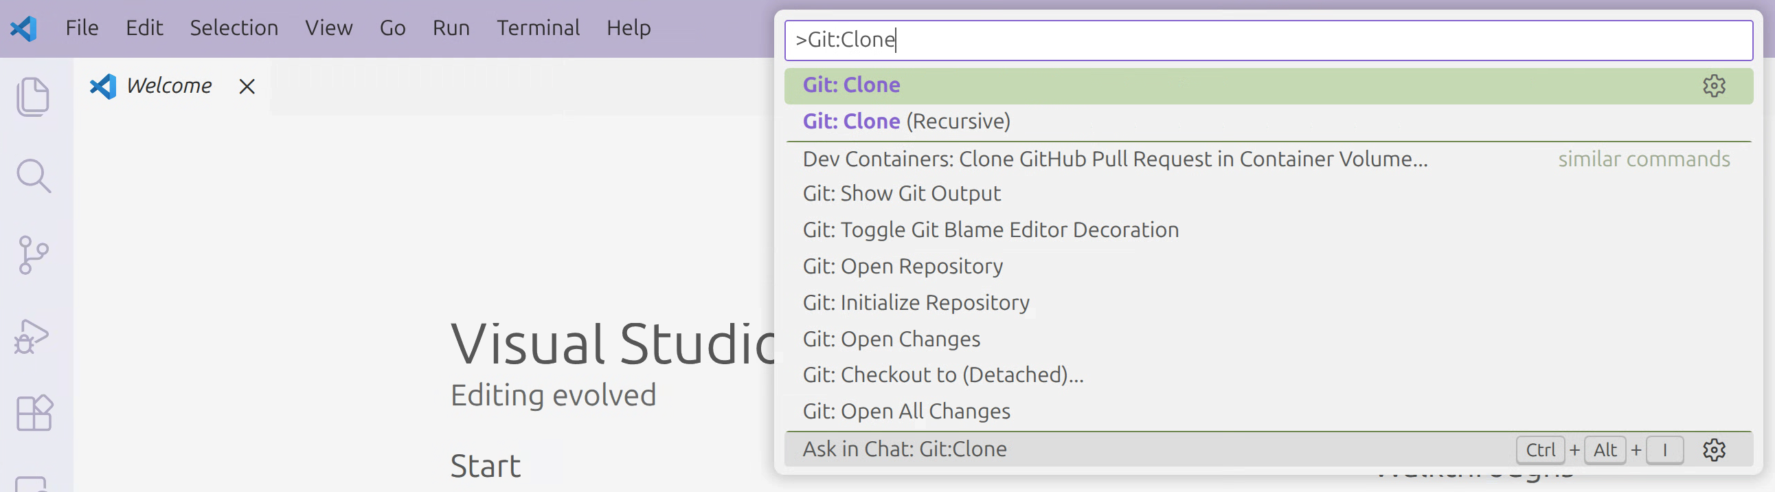Open Run and Debug view icon
The height and width of the screenshot is (492, 1775).
[32, 336]
